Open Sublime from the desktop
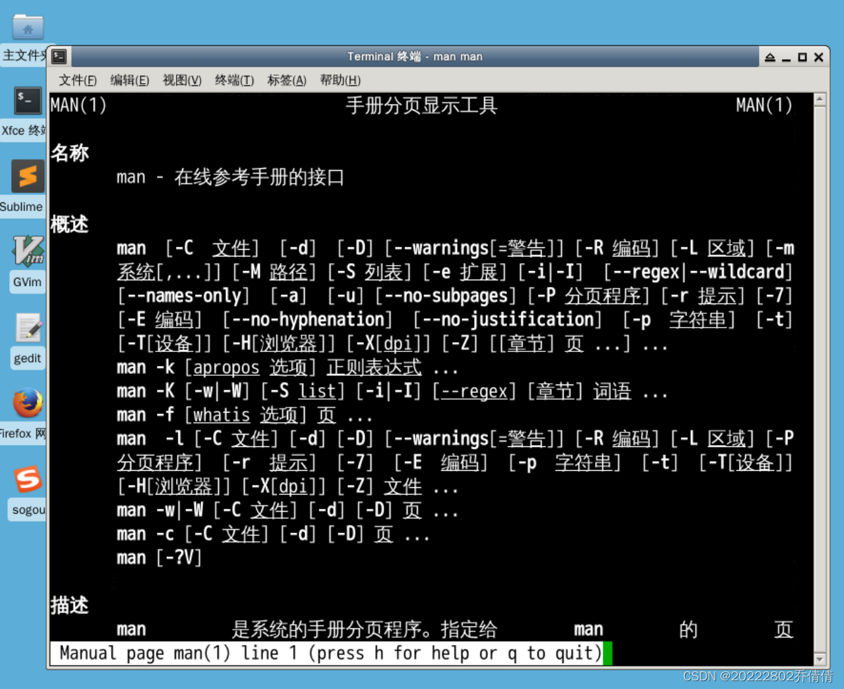This screenshot has height=689, width=844. 26,177
